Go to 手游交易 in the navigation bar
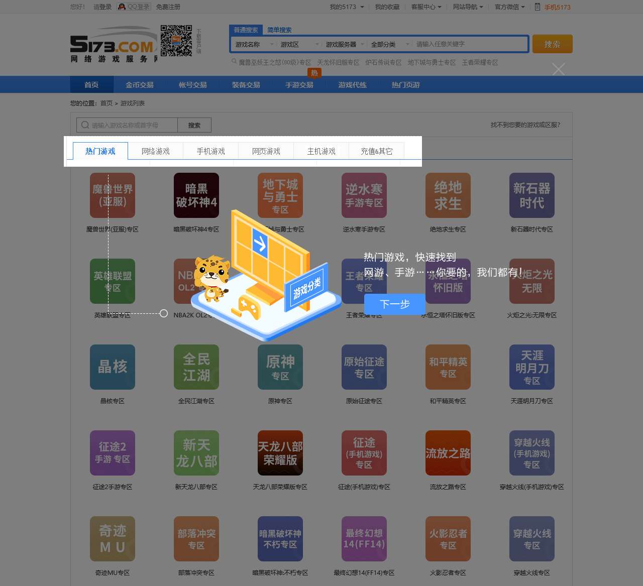Viewport: 643px width, 586px height. [299, 85]
